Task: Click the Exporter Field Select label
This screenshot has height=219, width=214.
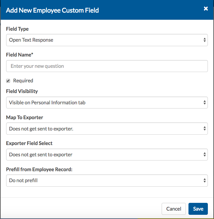Action: pos(29,143)
